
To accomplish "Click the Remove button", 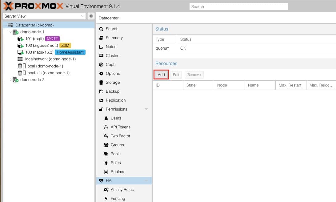I will tap(194, 75).
